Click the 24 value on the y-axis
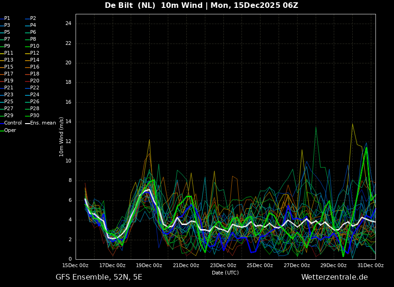Screen dimensions: 394x287 (x=68, y=24)
